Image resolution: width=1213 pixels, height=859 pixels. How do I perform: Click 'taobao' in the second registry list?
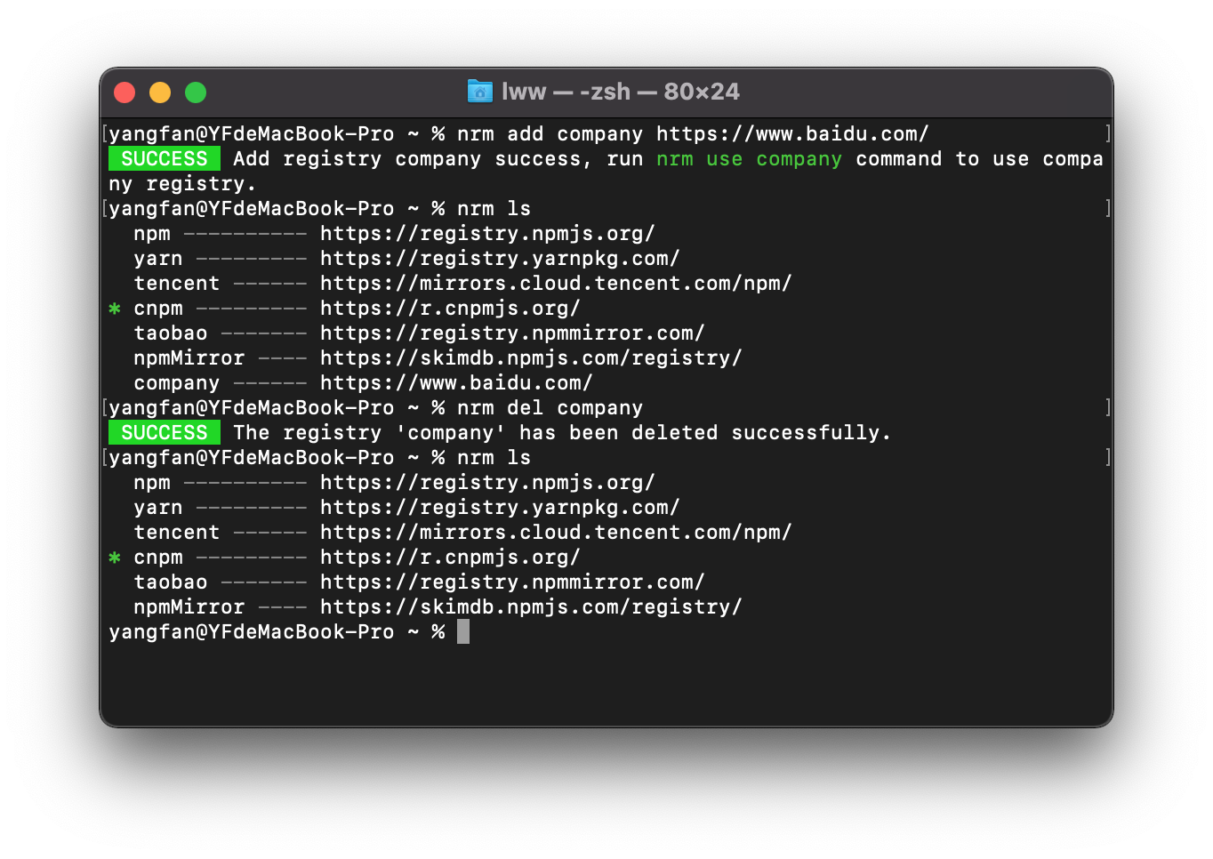coord(171,582)
